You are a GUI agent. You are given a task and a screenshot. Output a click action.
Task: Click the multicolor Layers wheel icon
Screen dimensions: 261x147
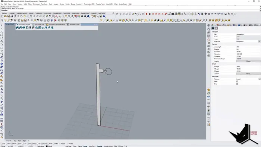[x=79, y=16]
